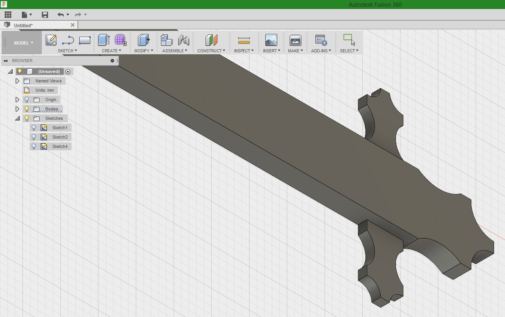This screenshot has width=505, height=317.
Task: Click the Units: mm label
Action: coord(45,90)
